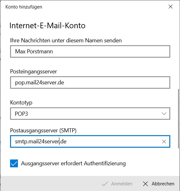Click label Ihre Nachrichten unter diesem Namen senden
The width and height of the screenshot is (180, 191).
pos(66,40)
